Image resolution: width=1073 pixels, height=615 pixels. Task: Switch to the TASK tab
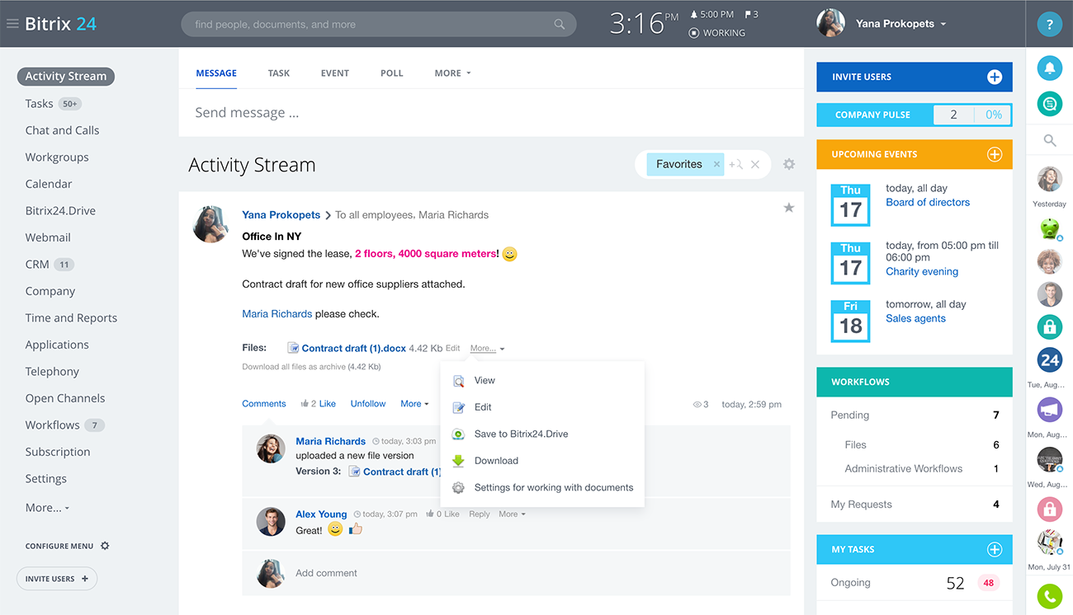[x=279, y=73]
